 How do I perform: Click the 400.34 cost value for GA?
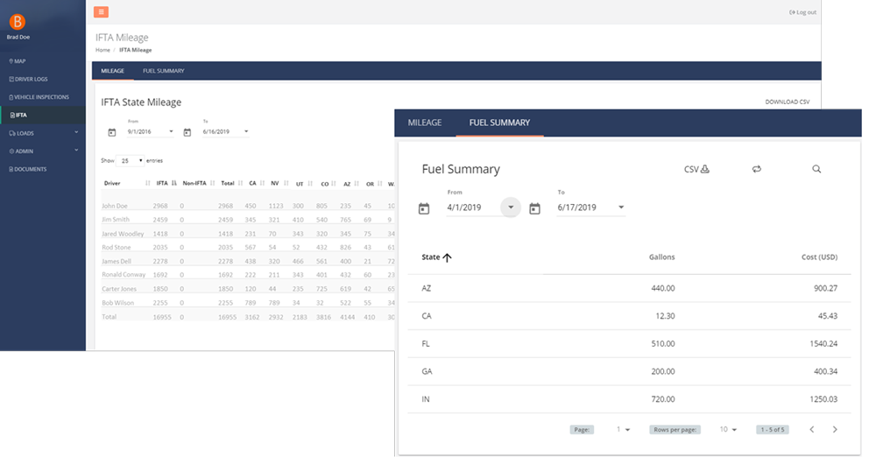click(x=824, y=371)
